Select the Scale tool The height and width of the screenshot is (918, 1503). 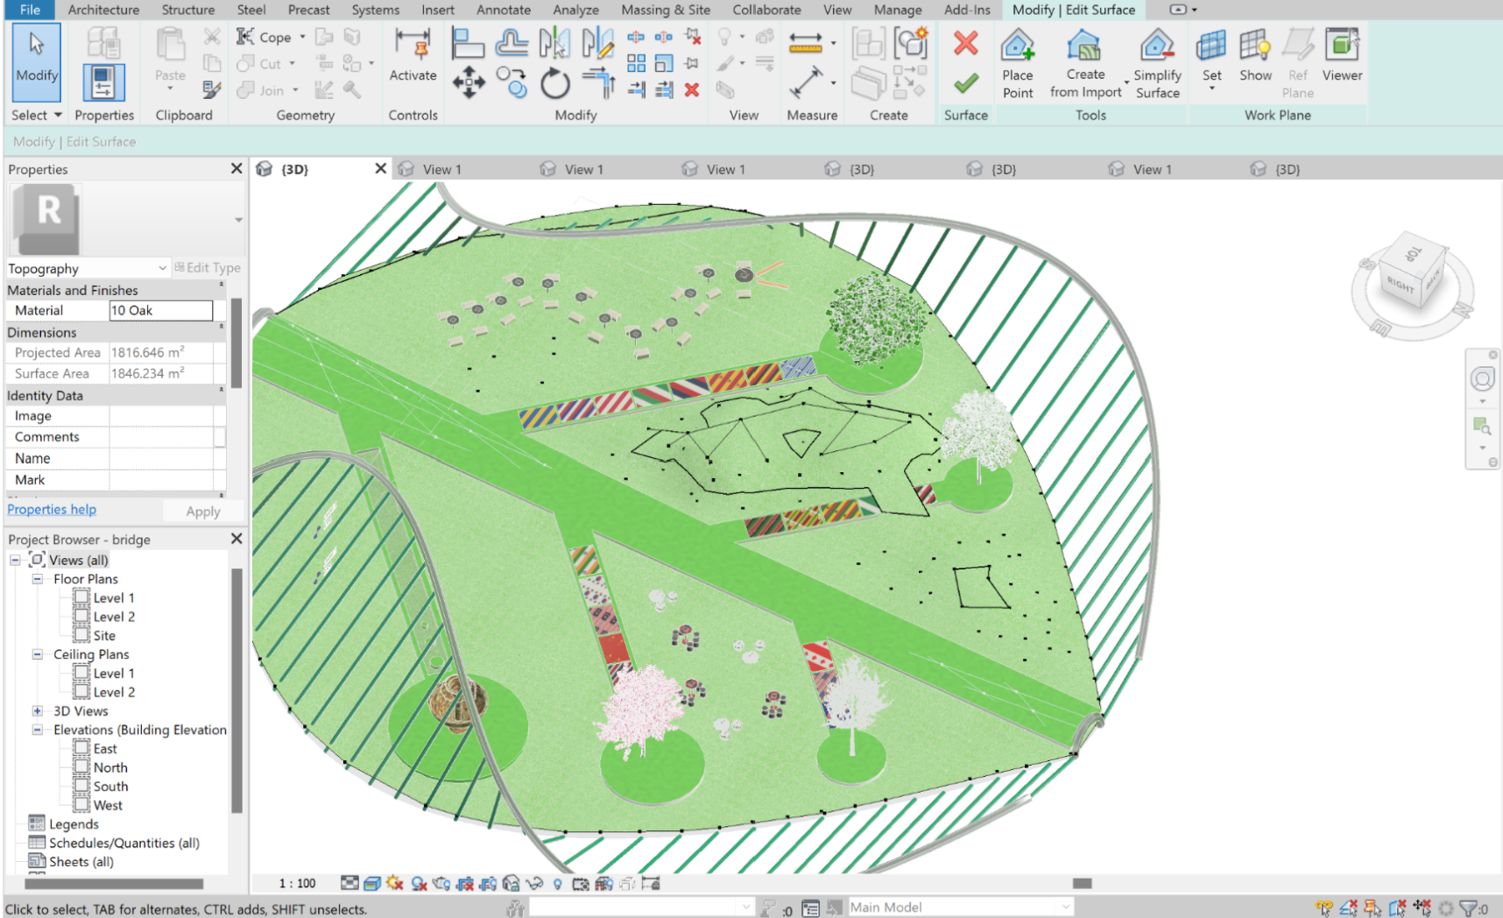pos(664,63)
